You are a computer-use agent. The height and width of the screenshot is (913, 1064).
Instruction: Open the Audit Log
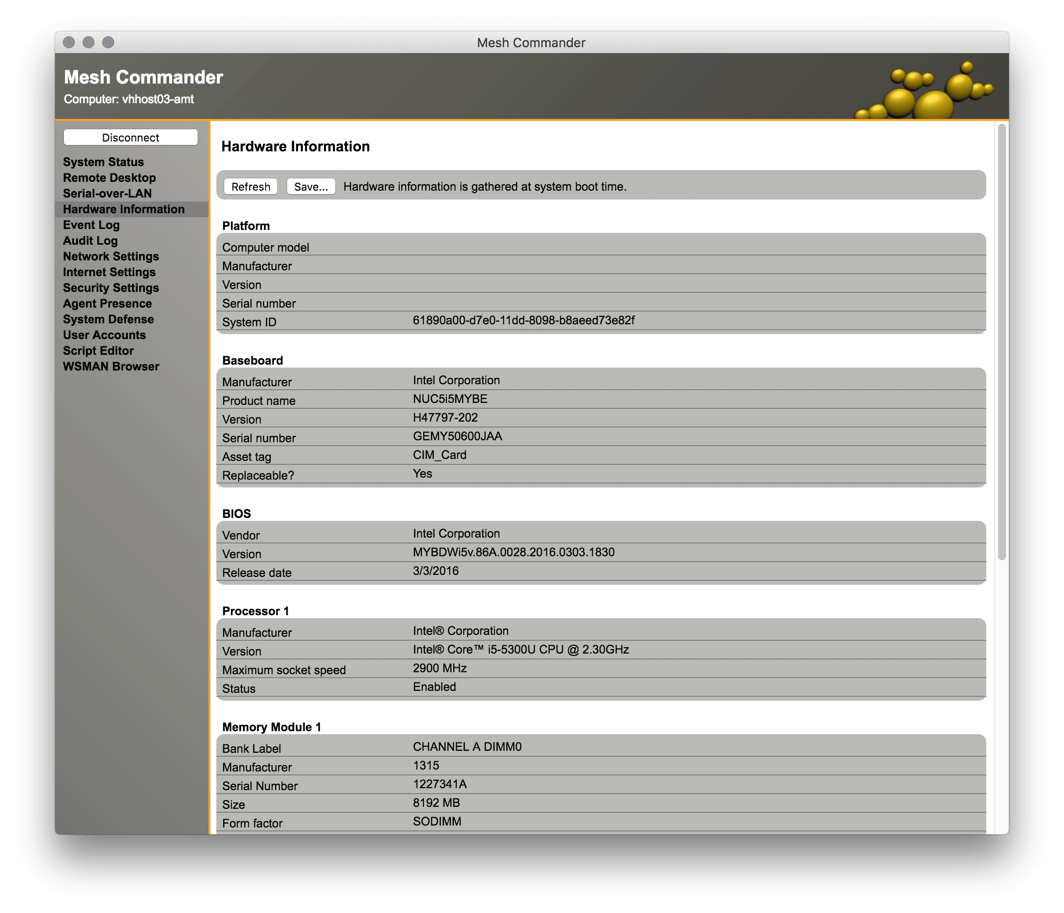(x=90, y=241)
